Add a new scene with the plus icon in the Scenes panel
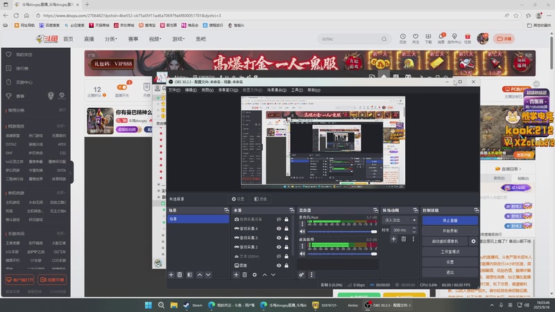The width and height of the screenshot is (555, 312). (x=171, y=275)
